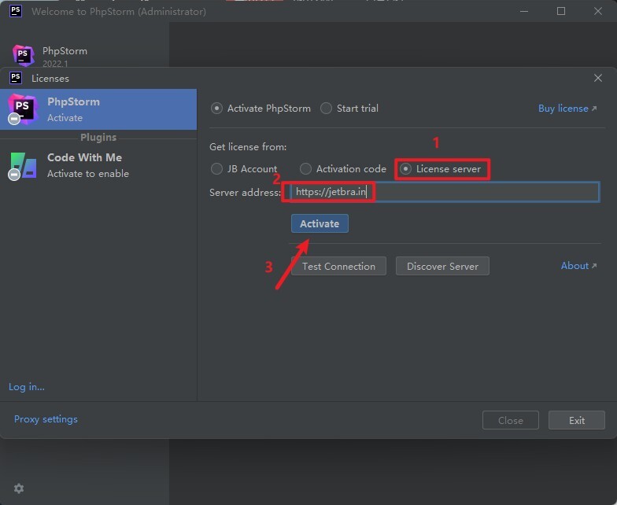Maximize the Welcome to PhpStorm window

(x=561, y=11)
